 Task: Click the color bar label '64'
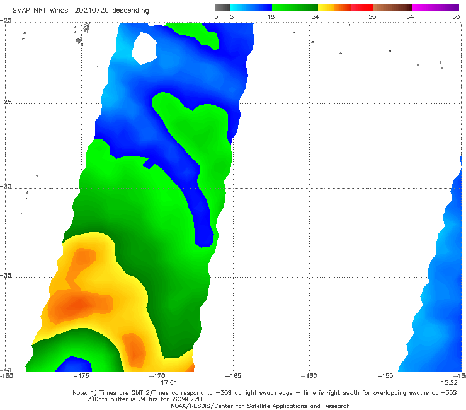pyautogui.click(x=410, y=16)
